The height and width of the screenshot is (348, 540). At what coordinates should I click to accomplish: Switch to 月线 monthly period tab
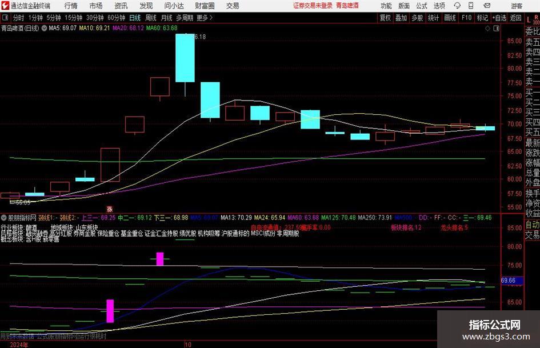[x=166, y=18]
